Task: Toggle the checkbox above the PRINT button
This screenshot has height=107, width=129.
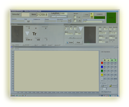Action: (101, 83)
